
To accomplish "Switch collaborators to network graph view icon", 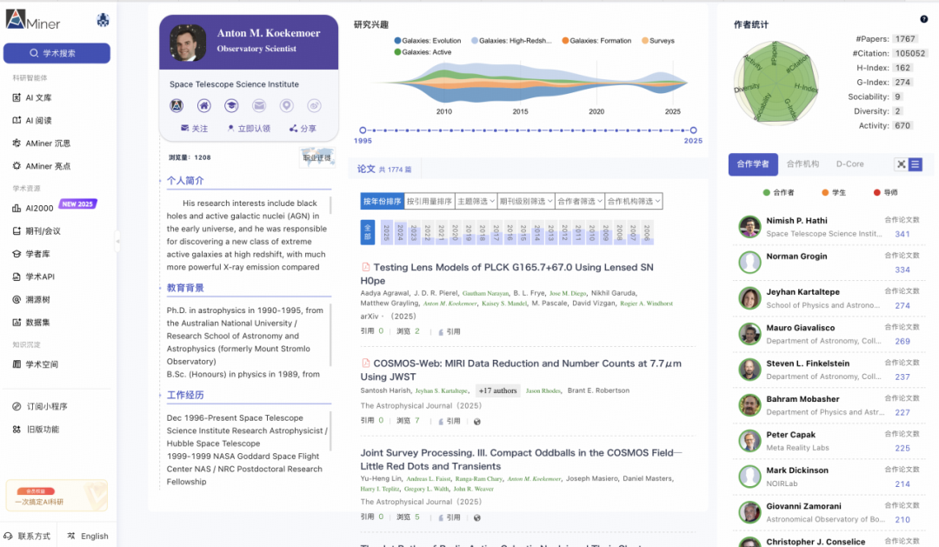I will click(902, 164).
